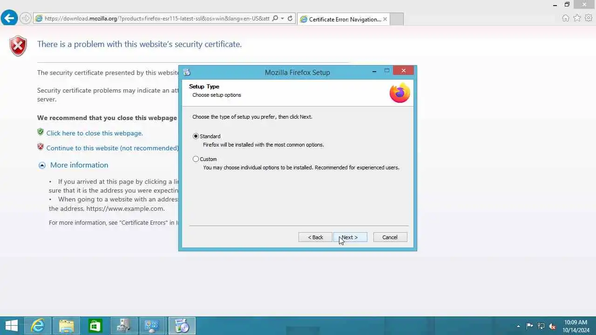The width and height of the screenshot is (596, 335).
Task: Open a new Internet Explorer tab
Action: tap(396, 19)
